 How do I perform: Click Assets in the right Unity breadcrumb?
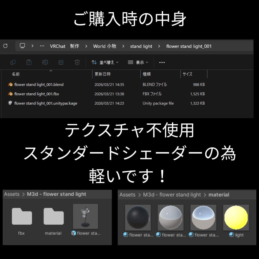[x=127, y=195]
